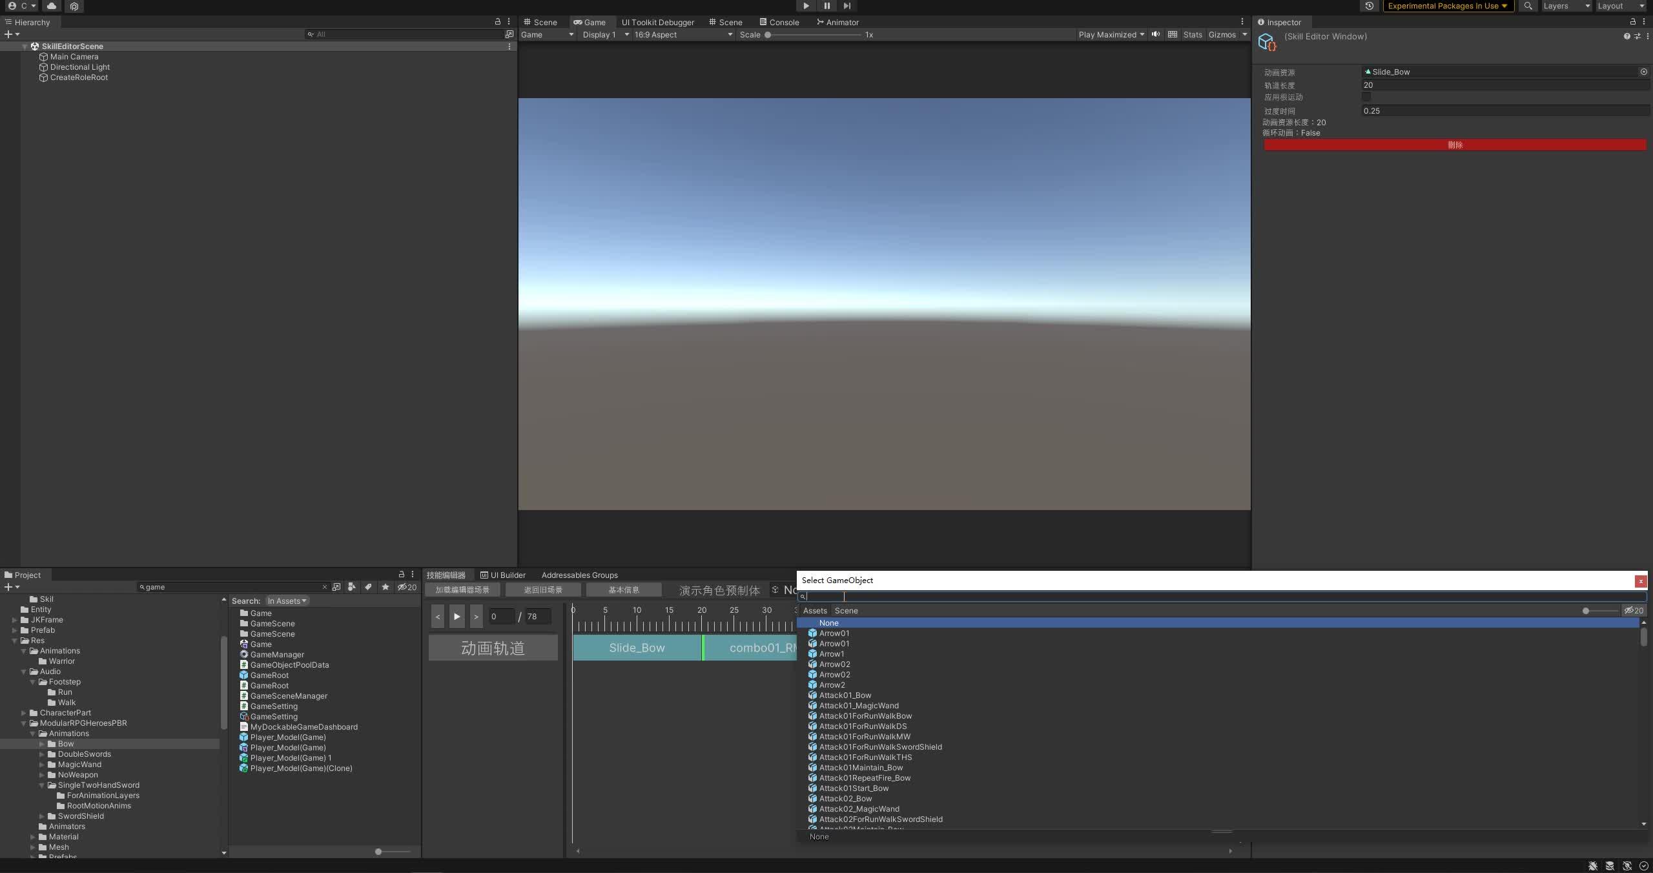
Task: Toggle the 应用根运动 checkbox
Action: pyautogui.click(x=1366, y=97)
